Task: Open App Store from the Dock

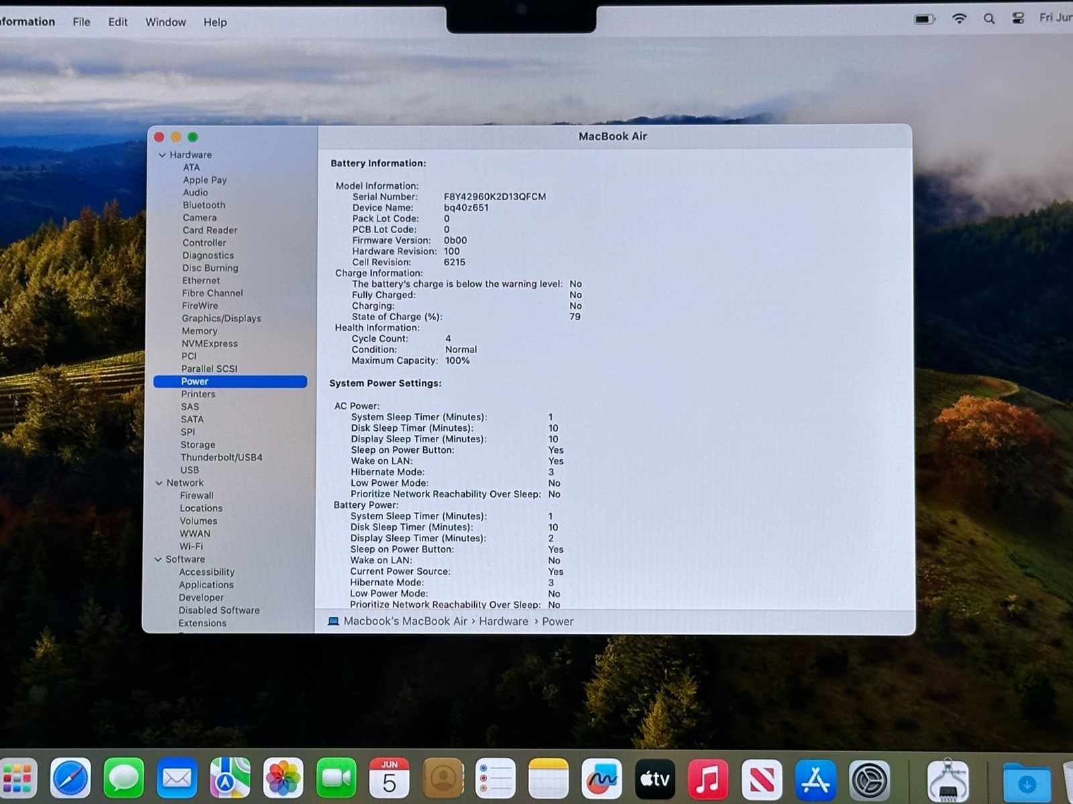Action: [x=815, y=779]
